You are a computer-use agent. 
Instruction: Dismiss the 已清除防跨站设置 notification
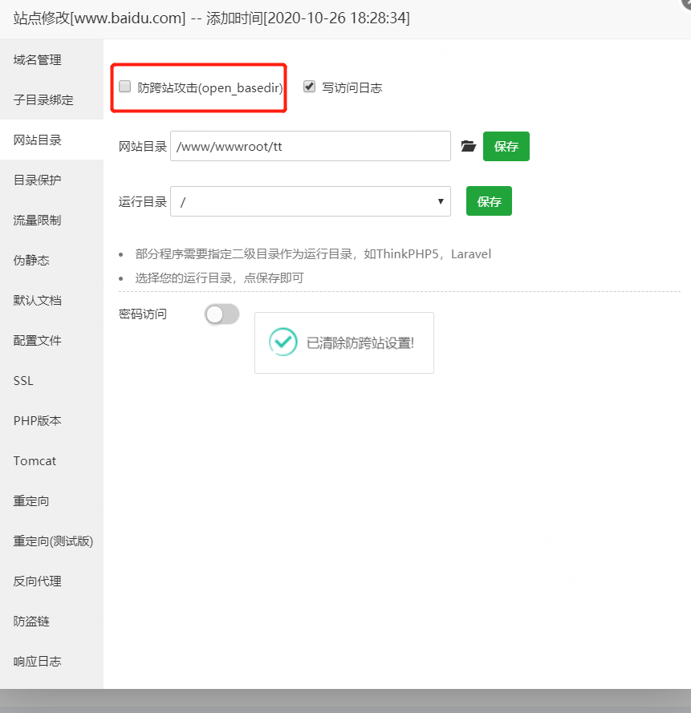pyautogui.click(x=343, y=343)
